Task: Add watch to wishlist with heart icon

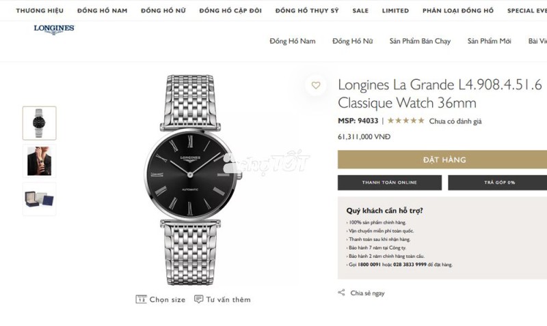Action: coord(316,85)
